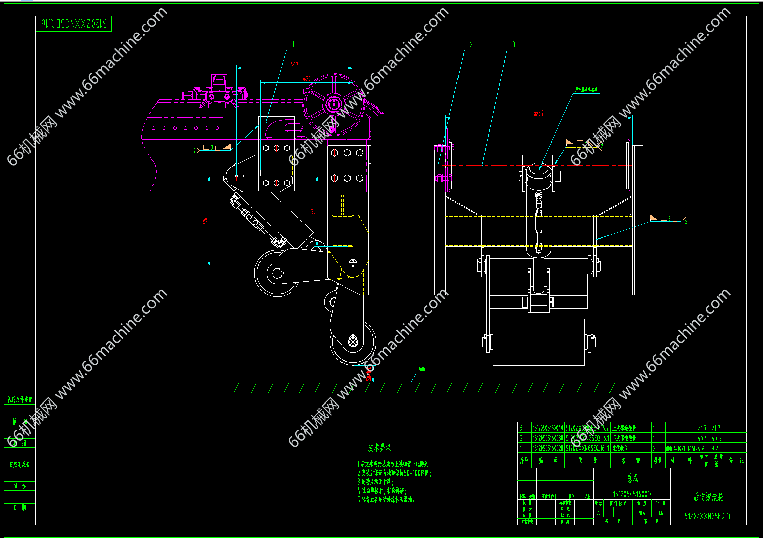The height and width of the screenshot is (538, 763).
Task: Click the part balloon number 2
Action: coord(471,45)
